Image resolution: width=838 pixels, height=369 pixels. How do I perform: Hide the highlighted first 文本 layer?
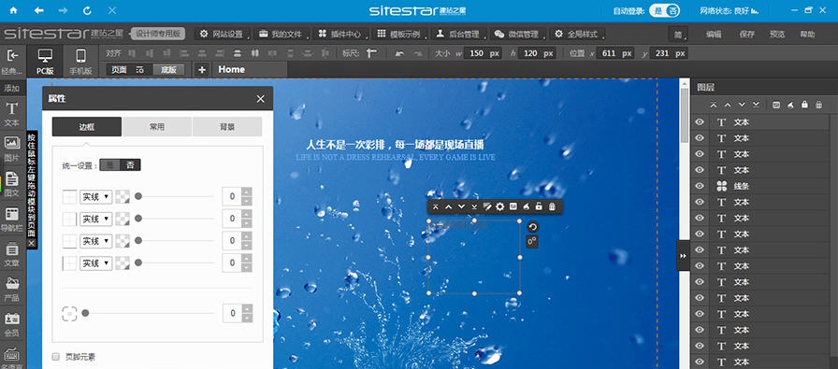pyautogui.click(x=699, y=121)
